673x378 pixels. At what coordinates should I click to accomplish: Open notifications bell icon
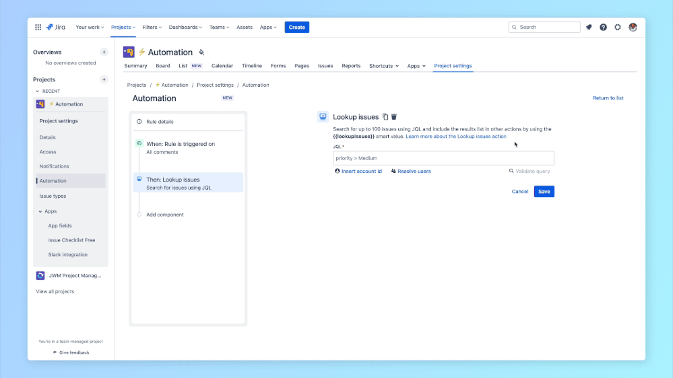coord(589,27)
